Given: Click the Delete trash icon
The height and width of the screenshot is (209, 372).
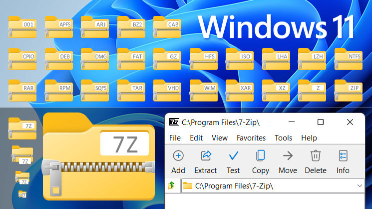Looking at the screenshot, I should coord(316,156).
